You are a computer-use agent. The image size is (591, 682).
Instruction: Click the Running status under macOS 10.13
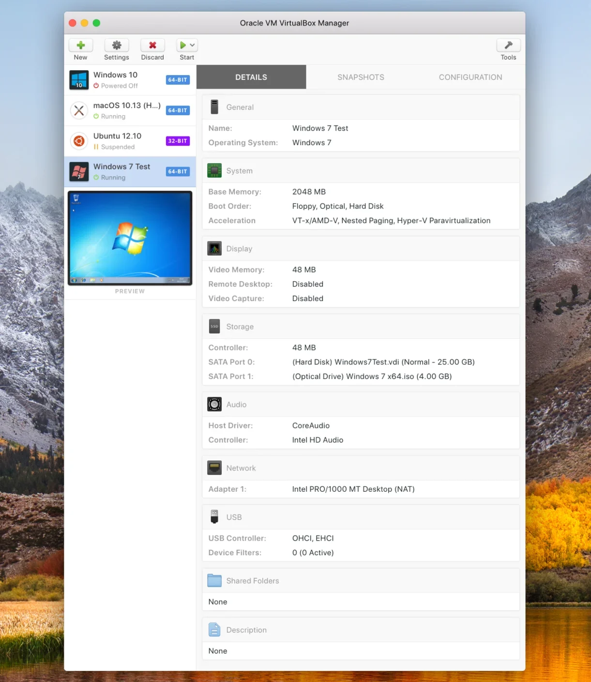pos(113,117)
